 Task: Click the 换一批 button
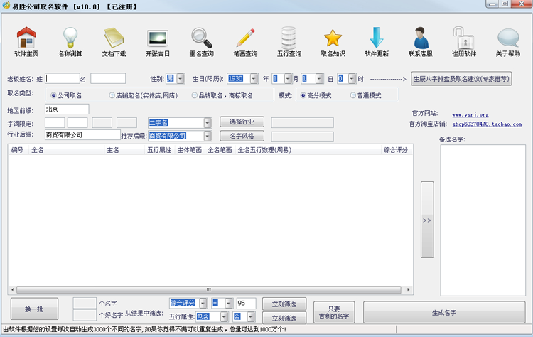click(34, 309)
